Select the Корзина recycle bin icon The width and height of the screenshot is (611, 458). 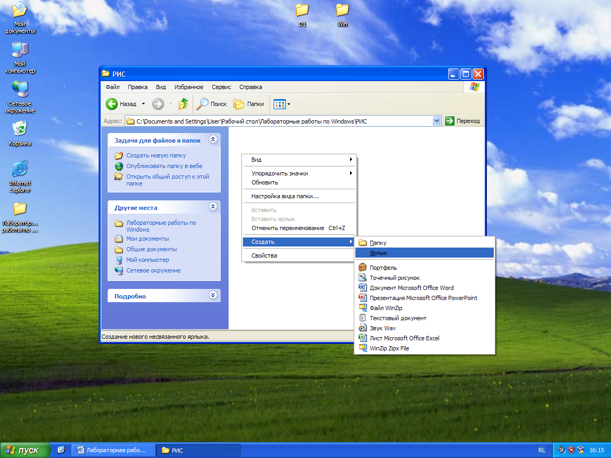(x=20, y=134)
